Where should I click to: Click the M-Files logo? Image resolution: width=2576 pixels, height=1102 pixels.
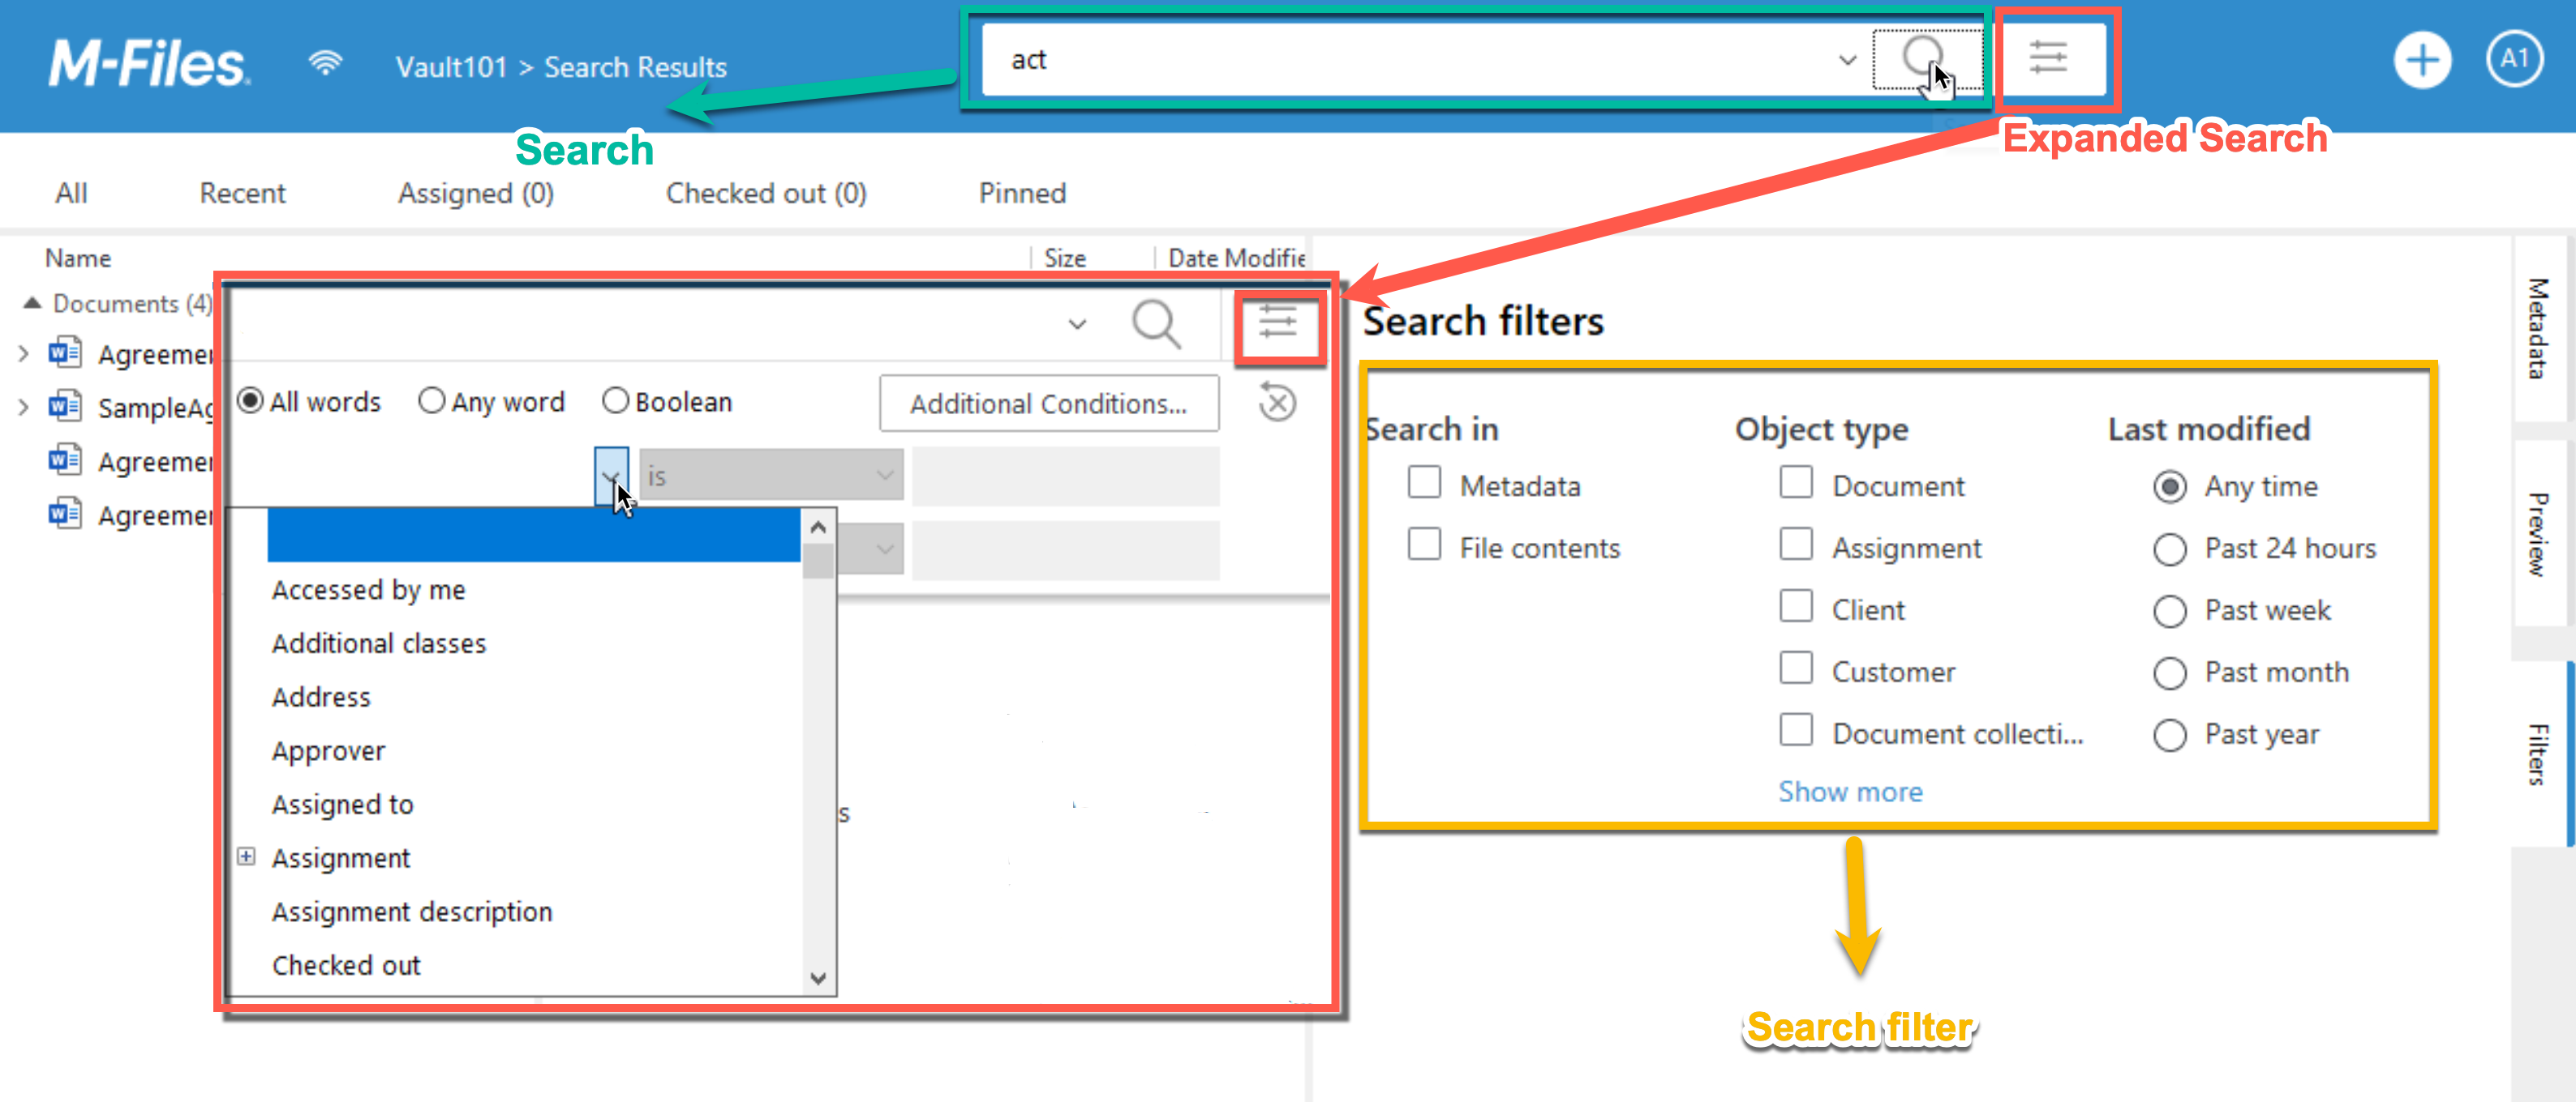tap(149, 63)
